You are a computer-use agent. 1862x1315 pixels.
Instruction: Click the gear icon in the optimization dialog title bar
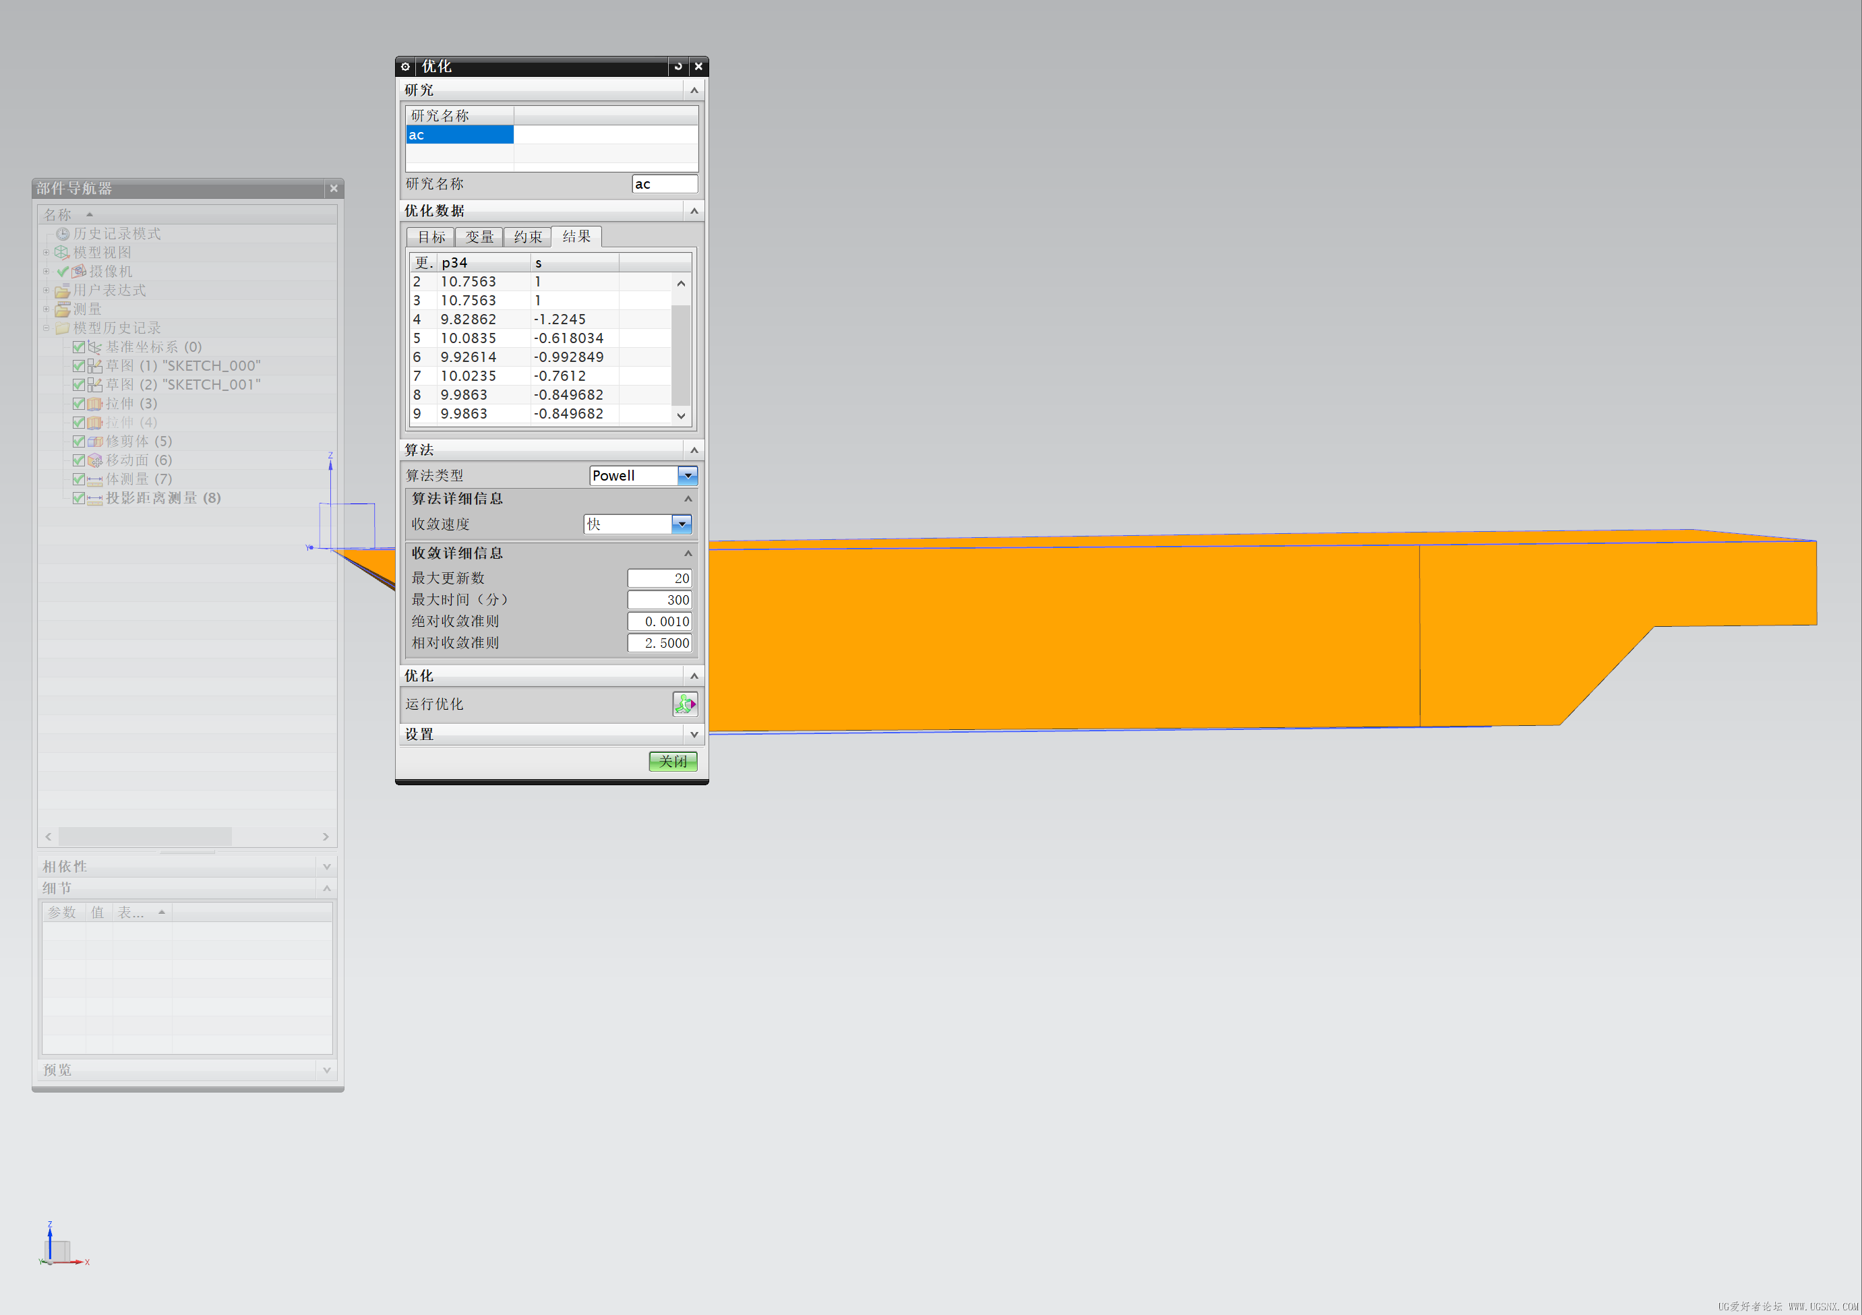405,67
